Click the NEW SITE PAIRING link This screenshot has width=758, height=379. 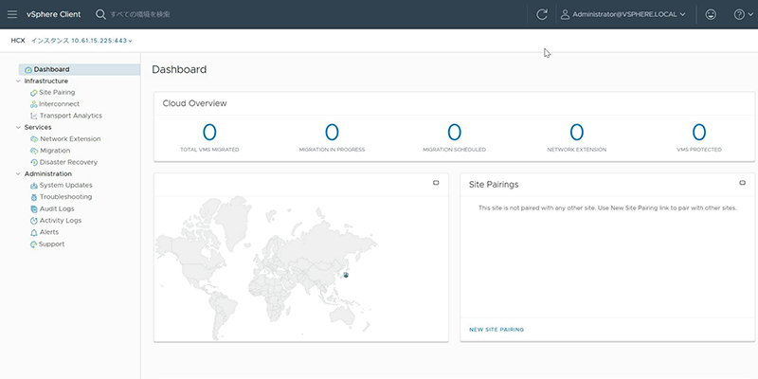496,330
